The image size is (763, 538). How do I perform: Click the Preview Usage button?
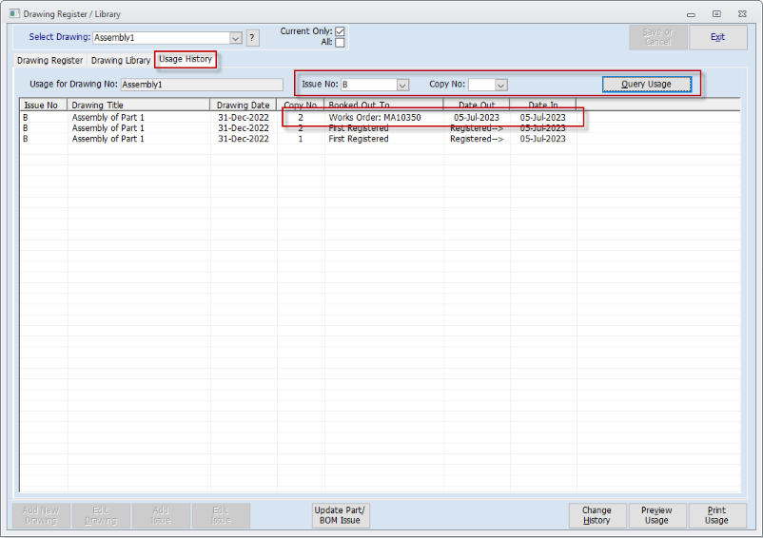(x=656, y=515)
